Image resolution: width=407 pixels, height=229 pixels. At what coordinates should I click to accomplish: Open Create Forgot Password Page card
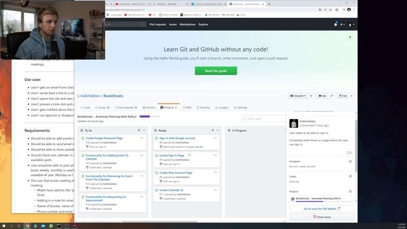tap(104, 138)
